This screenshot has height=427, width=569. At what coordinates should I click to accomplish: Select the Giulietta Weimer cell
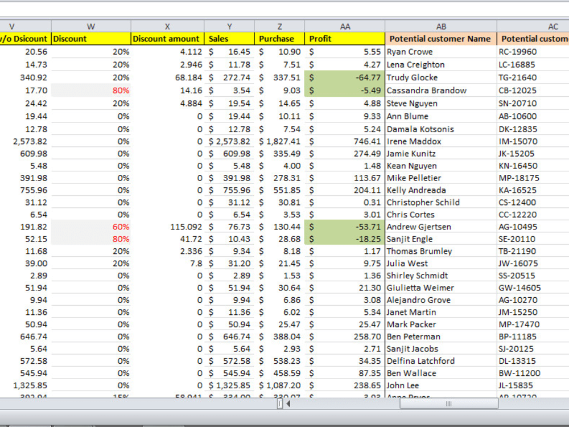click(x=441, y=288)
